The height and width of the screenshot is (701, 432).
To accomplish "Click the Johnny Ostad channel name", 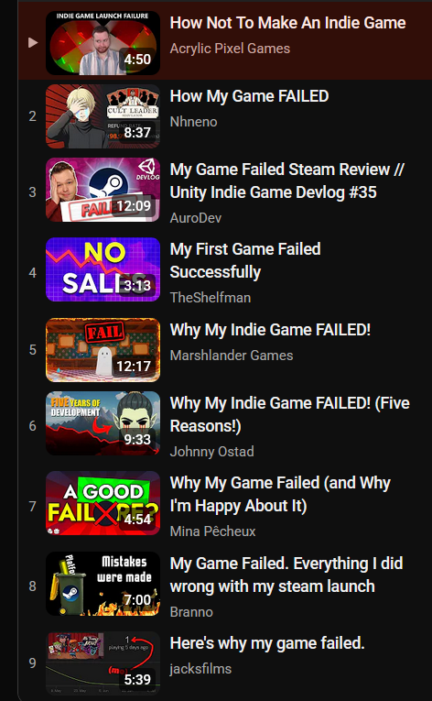I will [211, 452].
